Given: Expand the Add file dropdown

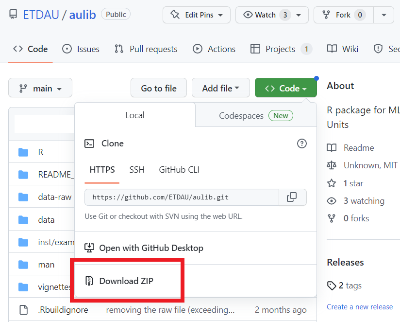Looking at the screenshot, I should [x=221, y=88].
